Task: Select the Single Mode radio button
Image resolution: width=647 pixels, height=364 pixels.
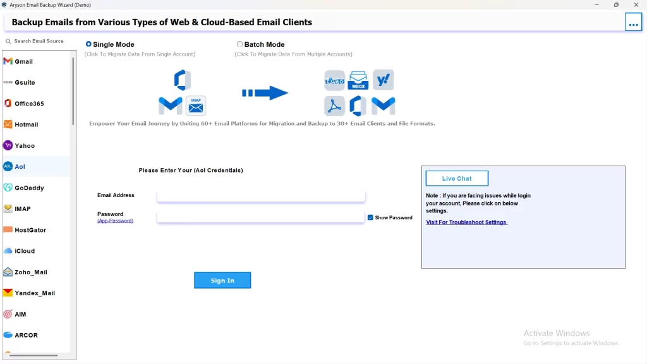Action: [88, 44]
